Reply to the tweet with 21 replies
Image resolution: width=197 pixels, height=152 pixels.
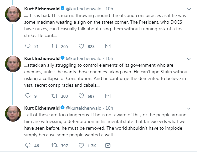[x=28, y=46]
